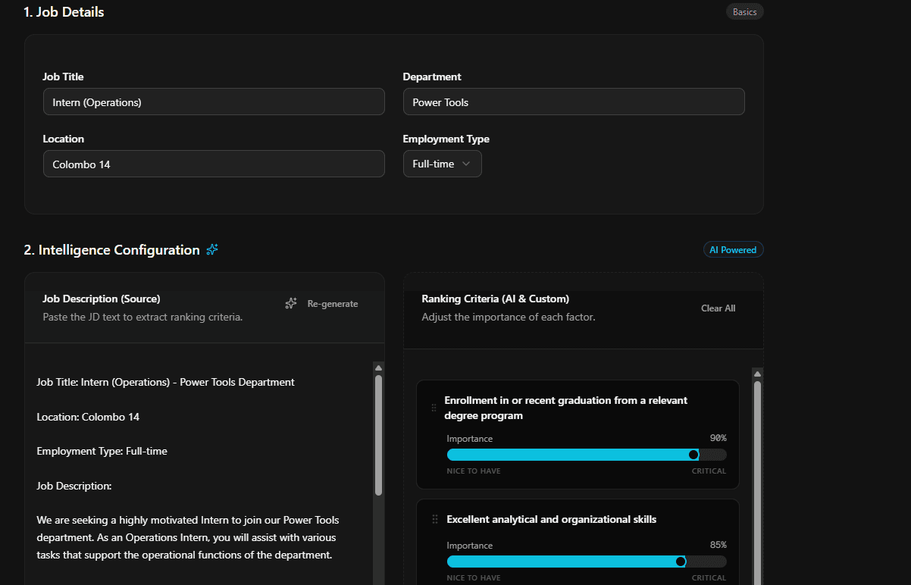Click into the Job Title input field
This screenshot has height=585, width=911.
click(214, 101)
